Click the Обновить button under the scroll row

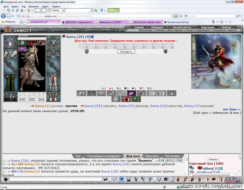126,52
